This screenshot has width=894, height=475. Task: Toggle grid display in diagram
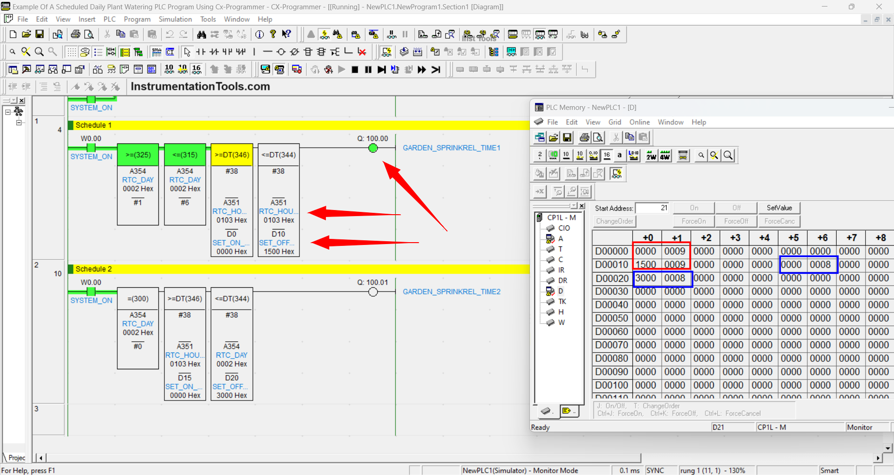tap(71, 52)
